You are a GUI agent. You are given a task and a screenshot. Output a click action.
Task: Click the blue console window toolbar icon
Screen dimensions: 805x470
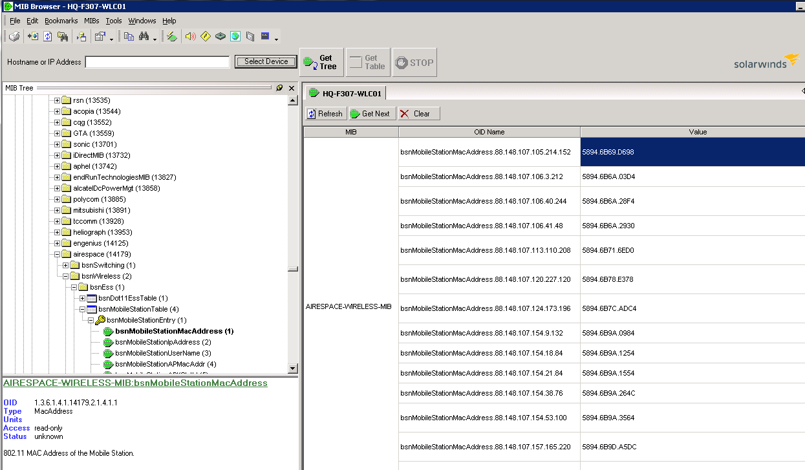265,37
